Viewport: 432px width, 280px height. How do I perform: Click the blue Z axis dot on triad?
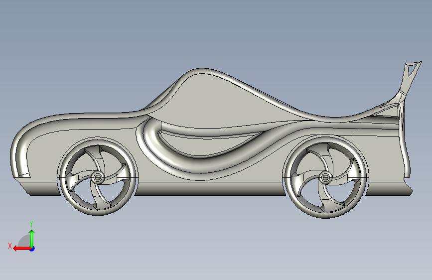pyautogui.click(x=32, y=249)
